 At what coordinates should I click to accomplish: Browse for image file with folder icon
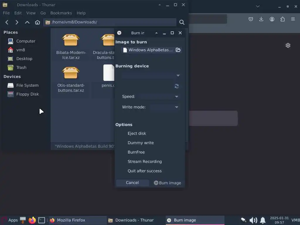coord(178,50)
